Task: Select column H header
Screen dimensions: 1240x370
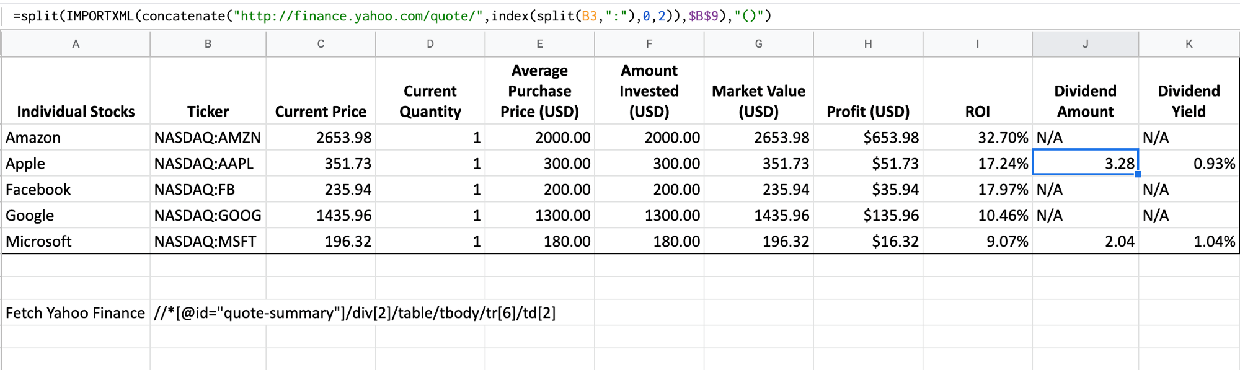Action: pos(868,44)
